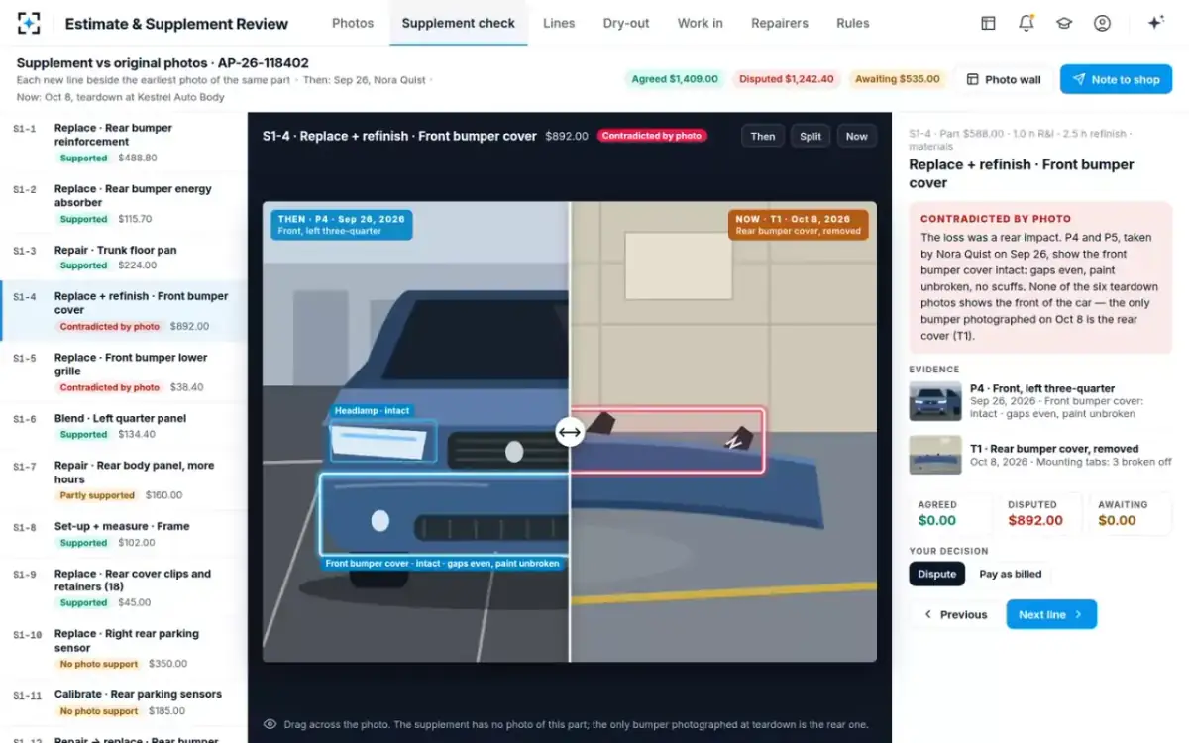Choose Pay as billed
This screenshot has width=1189, height=743.
pos(1011,574)
